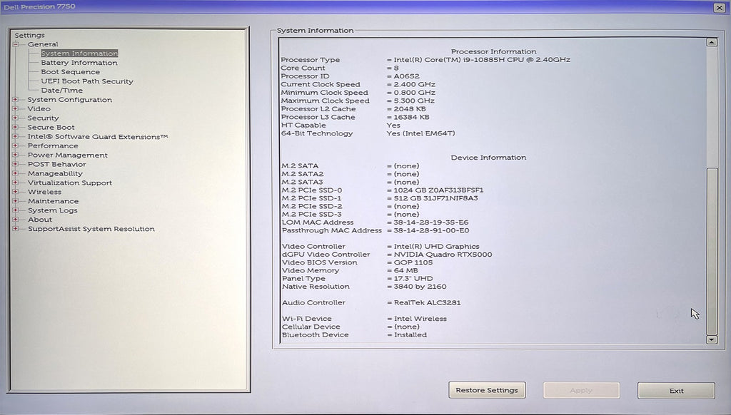Click the Maximum Clock Speed 5.300 GHz value
The height and width of the screenshot is (415, 731).
tap(414, 101)
